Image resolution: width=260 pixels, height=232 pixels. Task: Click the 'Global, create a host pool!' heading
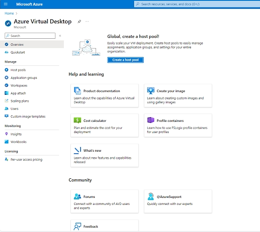(133, 36)
